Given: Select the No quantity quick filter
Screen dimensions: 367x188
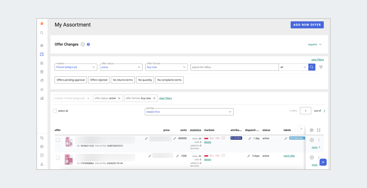Looking at the screenshot, I should (x=145, y=80).
